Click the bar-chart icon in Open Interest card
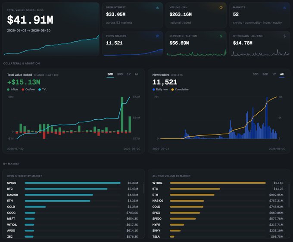 158,7
